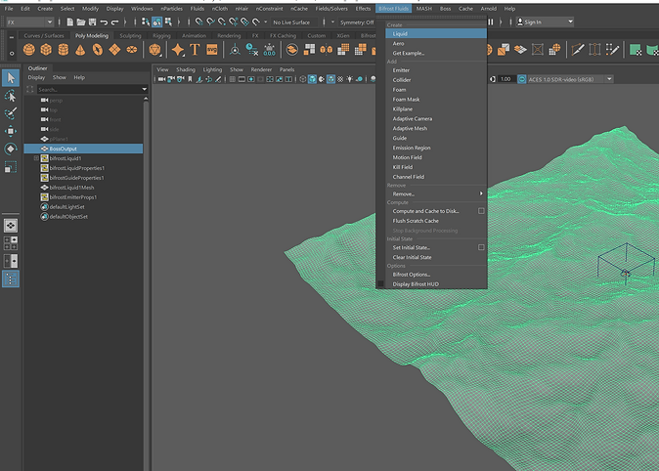Select bifrostEmitterProps1 in Outliner

(x=72, y=197)
